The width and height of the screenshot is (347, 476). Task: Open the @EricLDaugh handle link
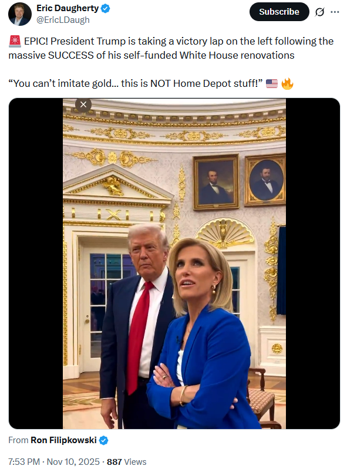tap(63, 20)
